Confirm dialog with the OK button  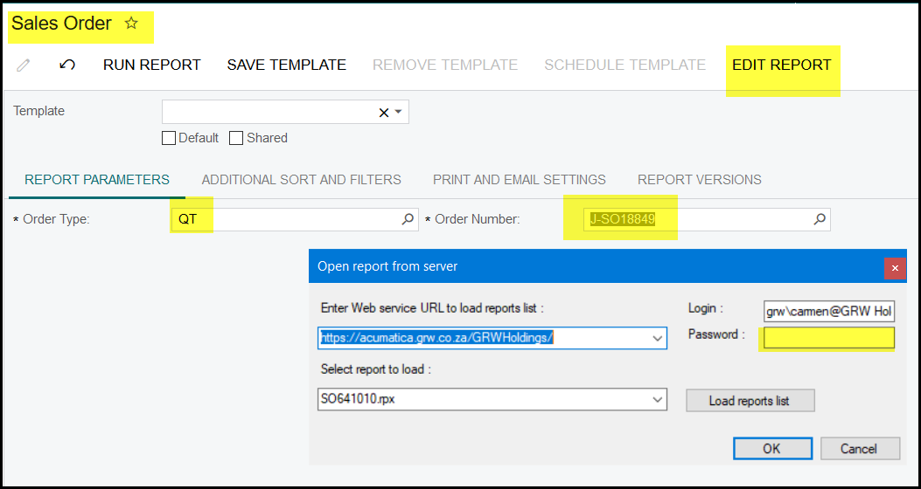771,449
